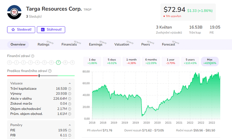Click info icon beside P/E ratio 19.05

point(70,130)
